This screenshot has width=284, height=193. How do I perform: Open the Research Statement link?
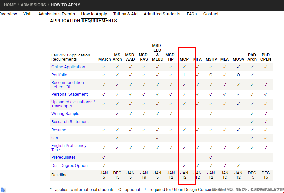point(70,122)
